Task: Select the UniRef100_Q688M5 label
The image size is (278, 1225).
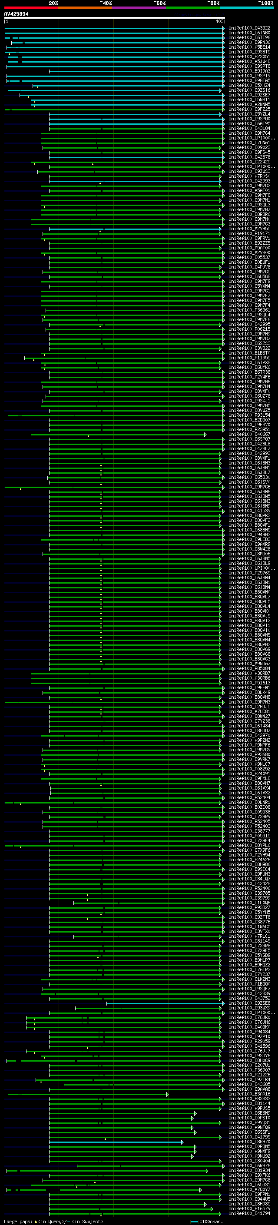Action: (x=249, y=530)
